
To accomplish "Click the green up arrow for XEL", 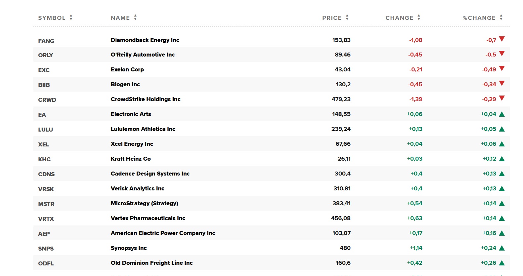I will (502, 144).
